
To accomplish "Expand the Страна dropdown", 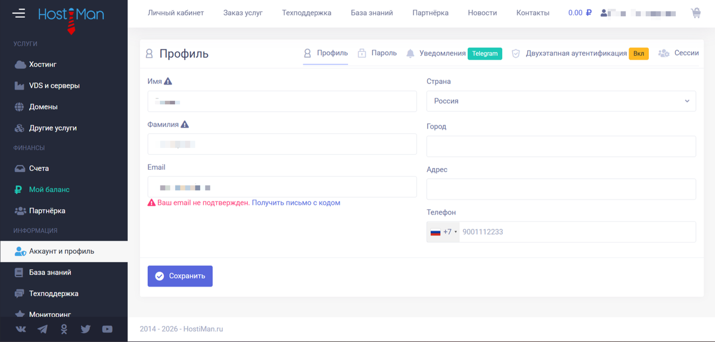I will [561, 101].
